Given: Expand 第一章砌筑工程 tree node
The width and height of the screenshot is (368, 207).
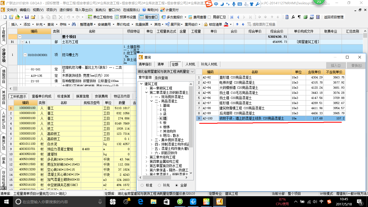Looking at the screenshot, I should pyautogui.click(x=147, y=88).
